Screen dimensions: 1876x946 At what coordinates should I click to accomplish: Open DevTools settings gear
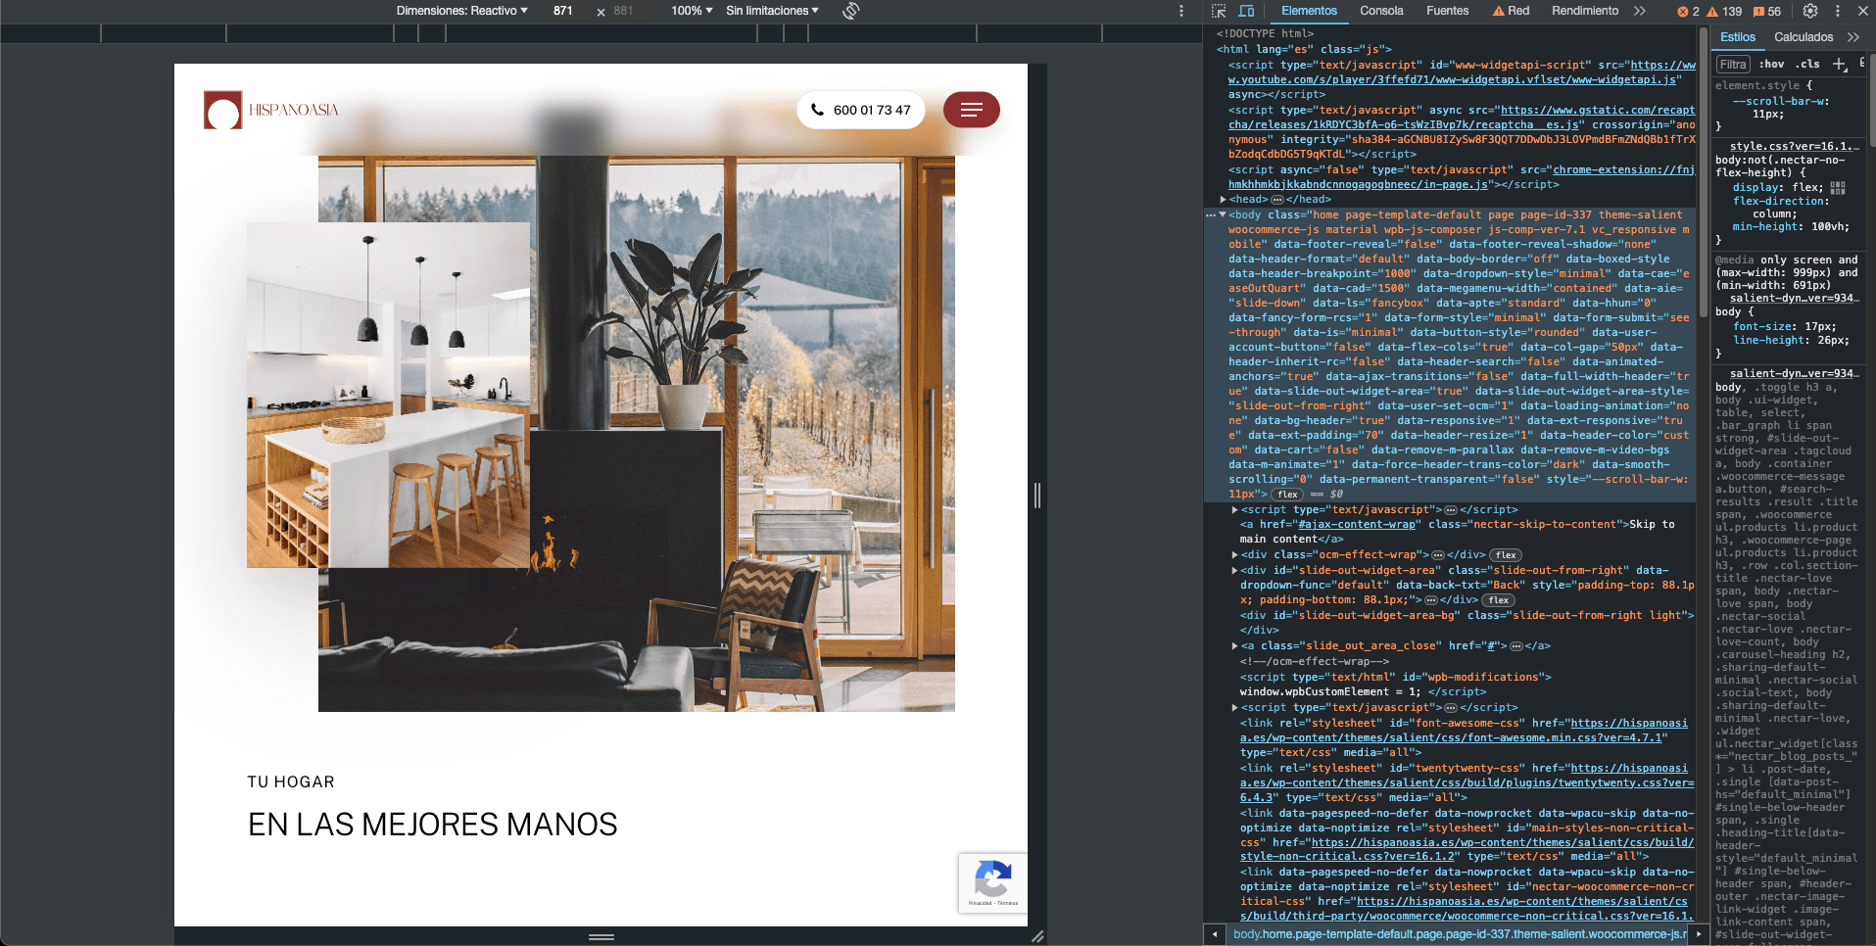point(1810,11)
